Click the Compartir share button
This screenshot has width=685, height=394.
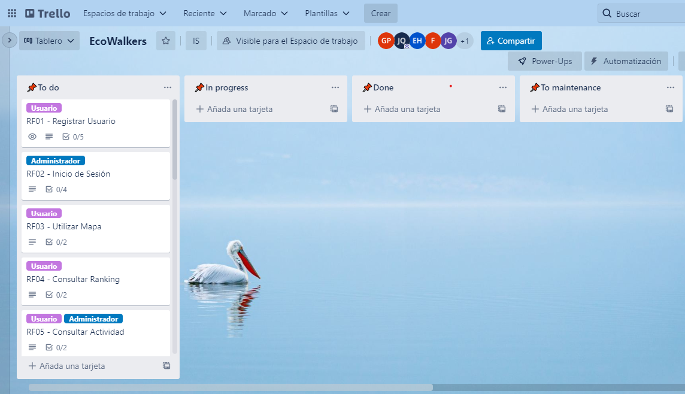coord(511,41)
